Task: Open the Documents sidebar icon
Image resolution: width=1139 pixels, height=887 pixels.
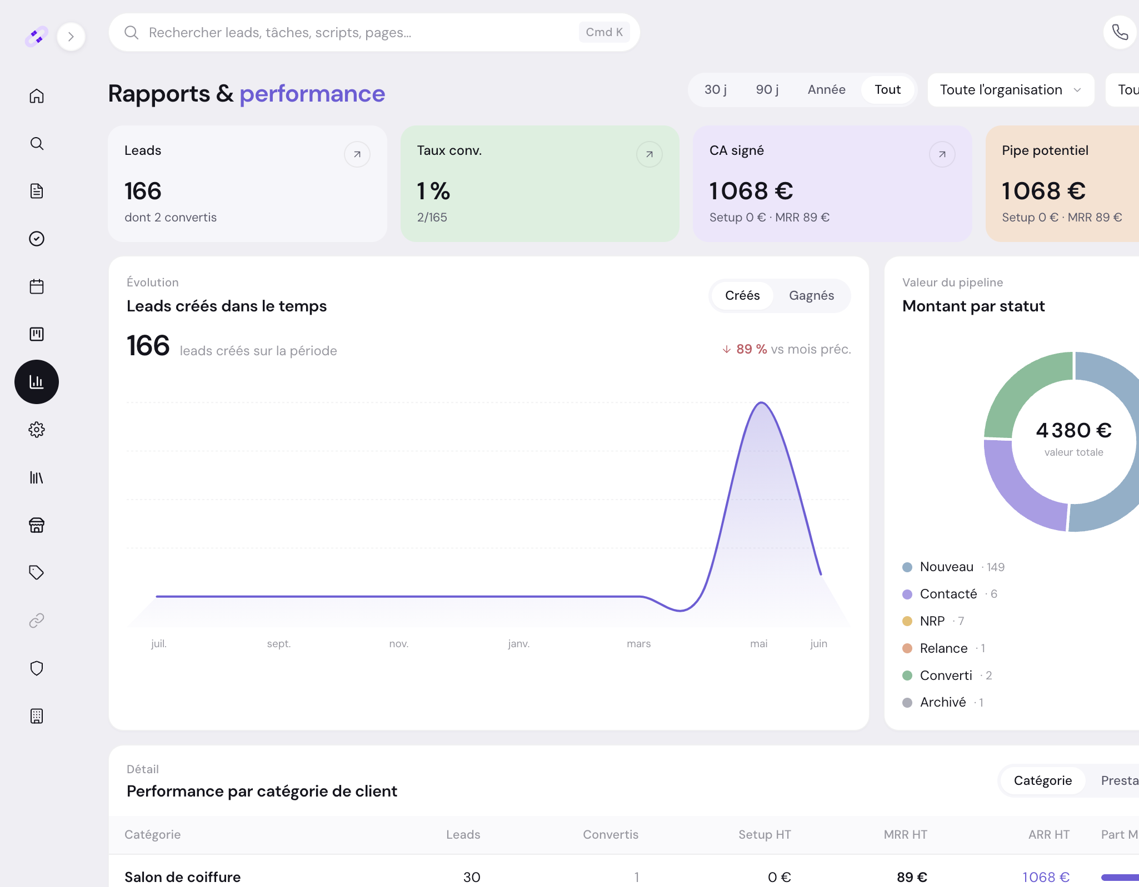Action: point(37,191)
